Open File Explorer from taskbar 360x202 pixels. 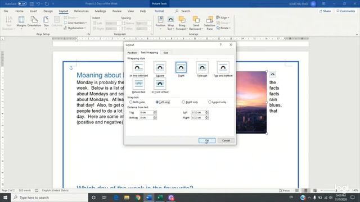tap(127, 198)
